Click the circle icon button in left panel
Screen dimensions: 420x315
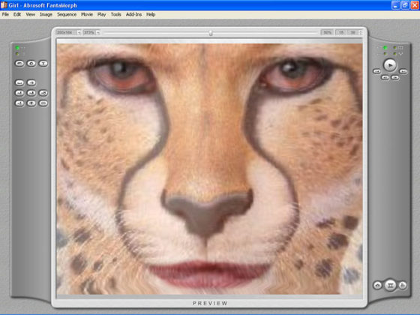31,64
